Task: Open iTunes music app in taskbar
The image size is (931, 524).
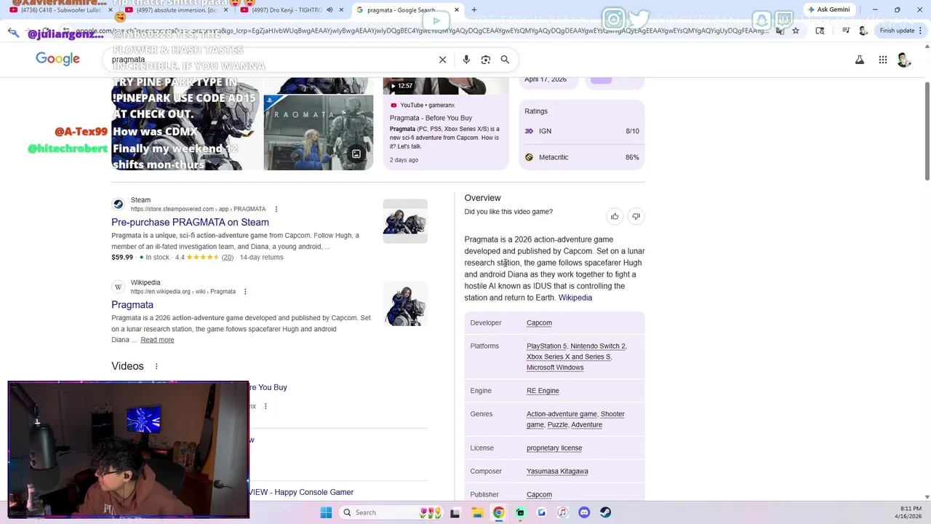Action: (x=562, y=512)
